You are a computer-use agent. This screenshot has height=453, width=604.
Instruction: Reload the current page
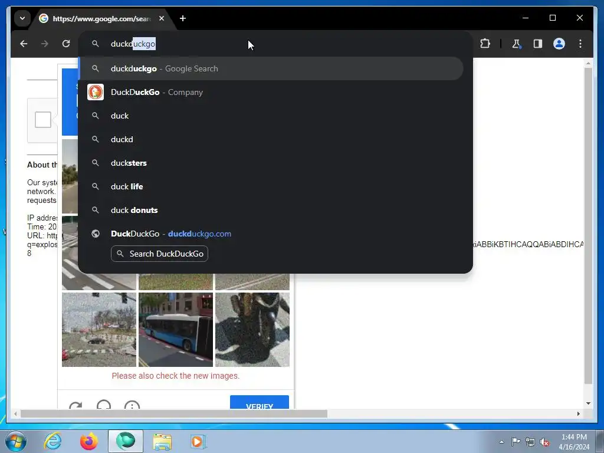pos(66,44)
